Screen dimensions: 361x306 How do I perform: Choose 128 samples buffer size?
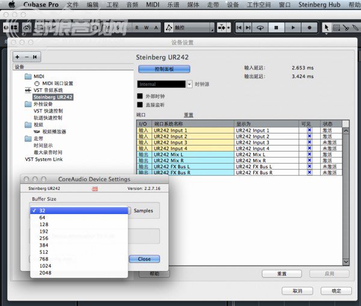point(79,224)
